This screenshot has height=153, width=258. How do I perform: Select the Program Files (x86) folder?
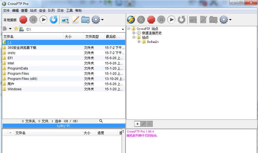(22, 79)
